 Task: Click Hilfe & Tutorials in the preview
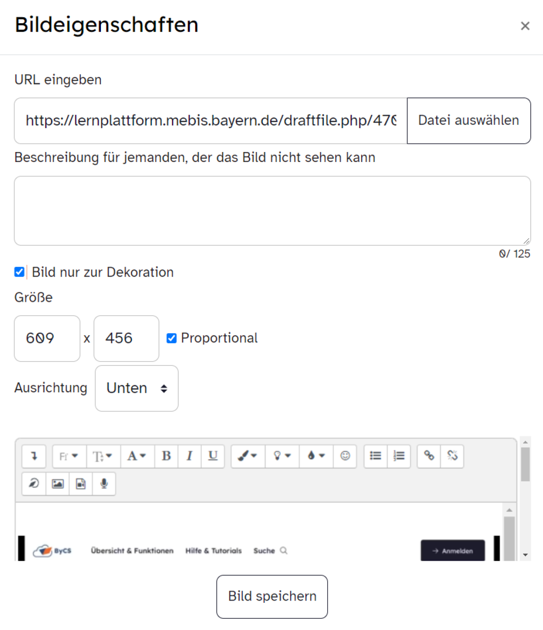[x=214, y=551]
